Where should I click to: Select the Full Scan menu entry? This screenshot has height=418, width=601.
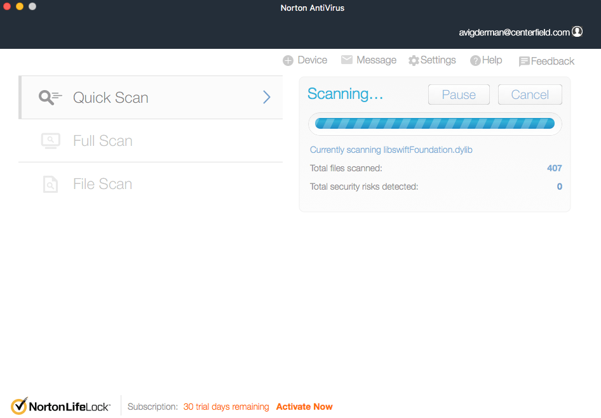(102, 141)
